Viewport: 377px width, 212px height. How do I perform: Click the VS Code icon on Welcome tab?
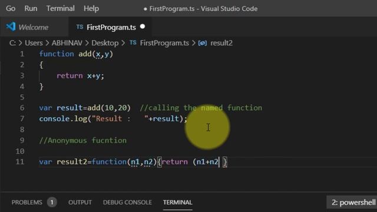[11, 26]
